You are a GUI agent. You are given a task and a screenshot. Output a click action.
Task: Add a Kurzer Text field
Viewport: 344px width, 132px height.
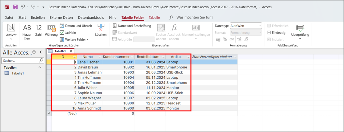[27, 32]
